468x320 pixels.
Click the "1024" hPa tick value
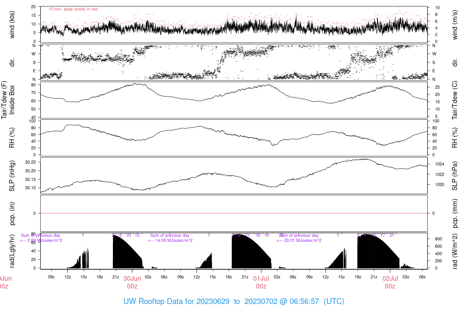(440, 164)
